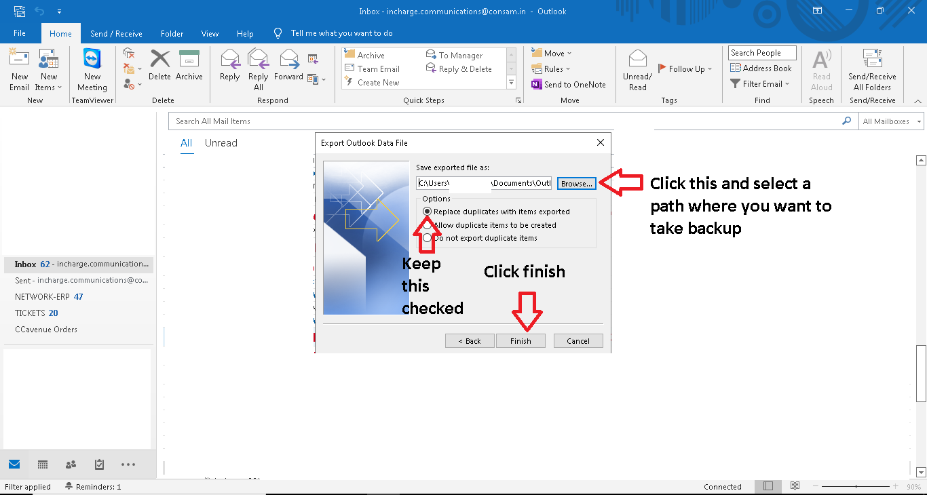
Task: Open Tasks from the navigation bar
Action: [x=99, y=464]
